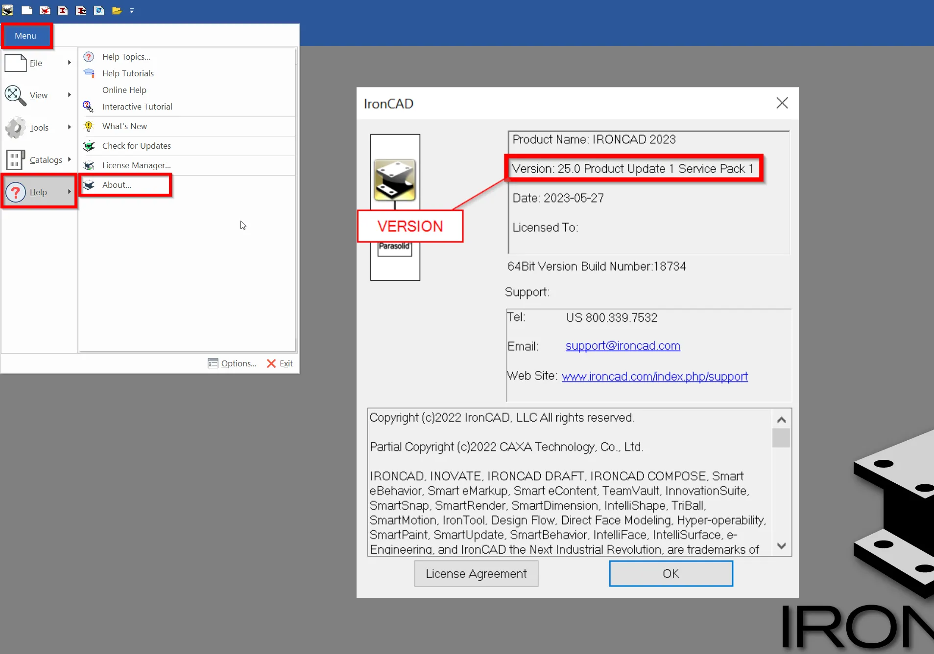Open the red IronCAD scene icon in toolbar
Screen dimensions: 934x654
[x=45, y=10]
